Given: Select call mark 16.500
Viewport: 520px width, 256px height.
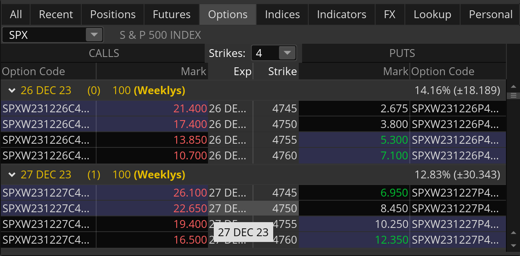Looking at the screenshot, I should [190, 240].
